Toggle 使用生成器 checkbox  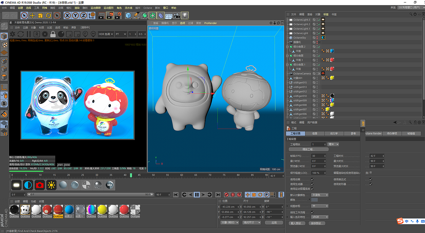click(312, 184)
